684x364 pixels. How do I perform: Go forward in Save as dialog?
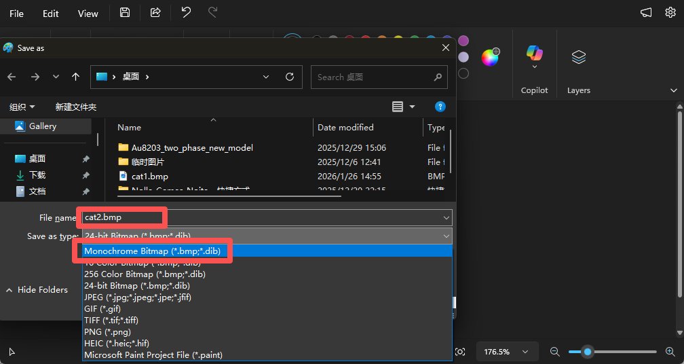[x=35, y=77]
